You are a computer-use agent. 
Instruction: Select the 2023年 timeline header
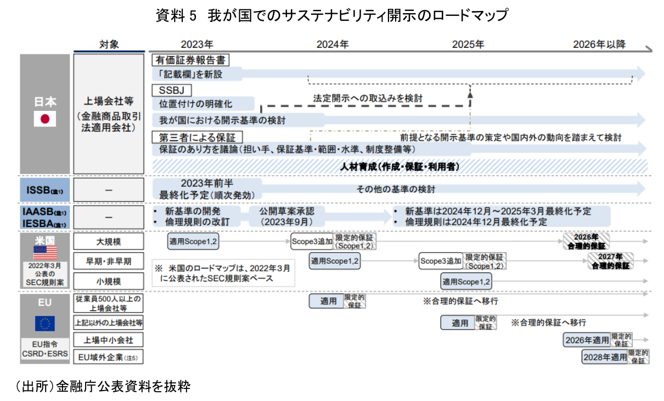(x=197, y=44)
